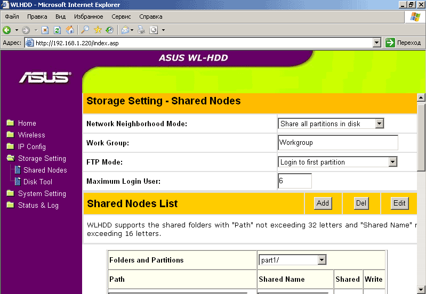This screenshot has width=426, height=294.
Task: Click the IP Config folder icon
Action: [10, 146]
